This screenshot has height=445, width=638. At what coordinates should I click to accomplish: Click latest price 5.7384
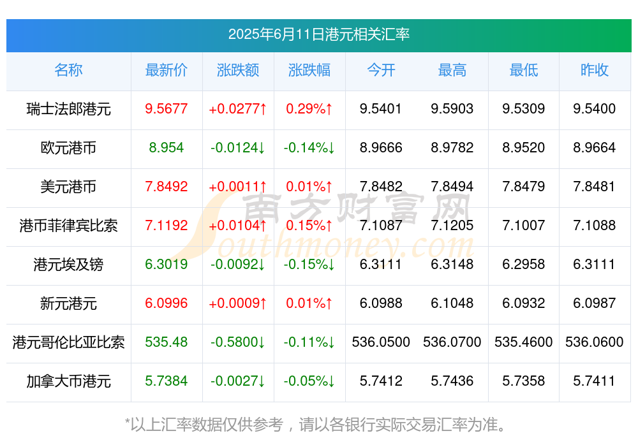pos(167,381)
